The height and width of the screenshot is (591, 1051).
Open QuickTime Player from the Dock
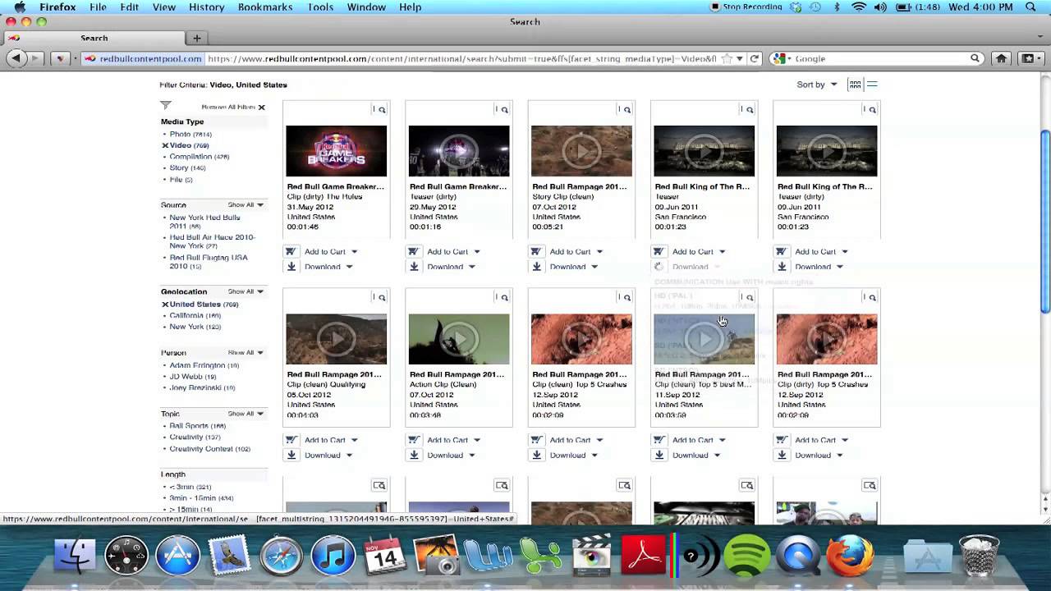[x=798, y=556]
